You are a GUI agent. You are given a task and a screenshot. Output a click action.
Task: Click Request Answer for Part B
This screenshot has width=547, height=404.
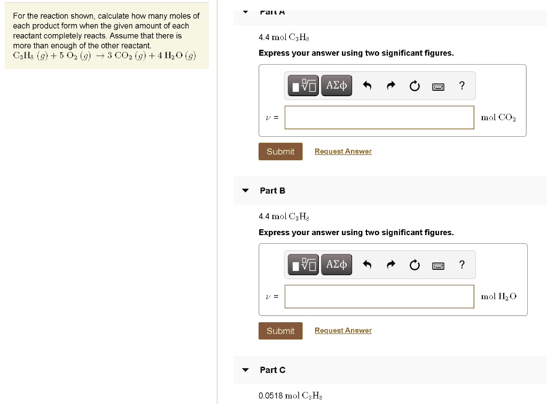pyautogui.click(x=343, y=330)
